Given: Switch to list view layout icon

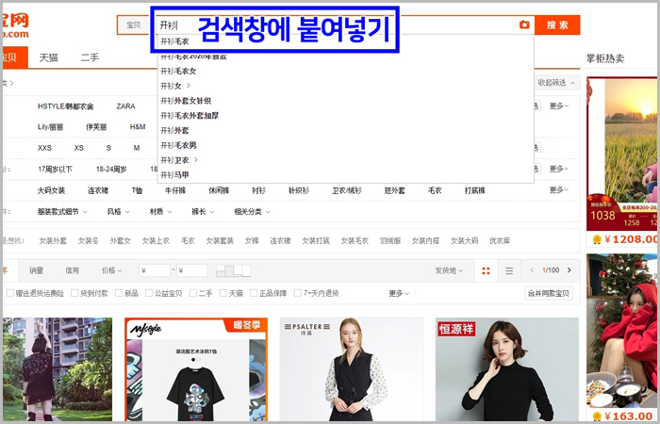Looking at the screenshot, I should pyautogui.click(x=509, y=271).
